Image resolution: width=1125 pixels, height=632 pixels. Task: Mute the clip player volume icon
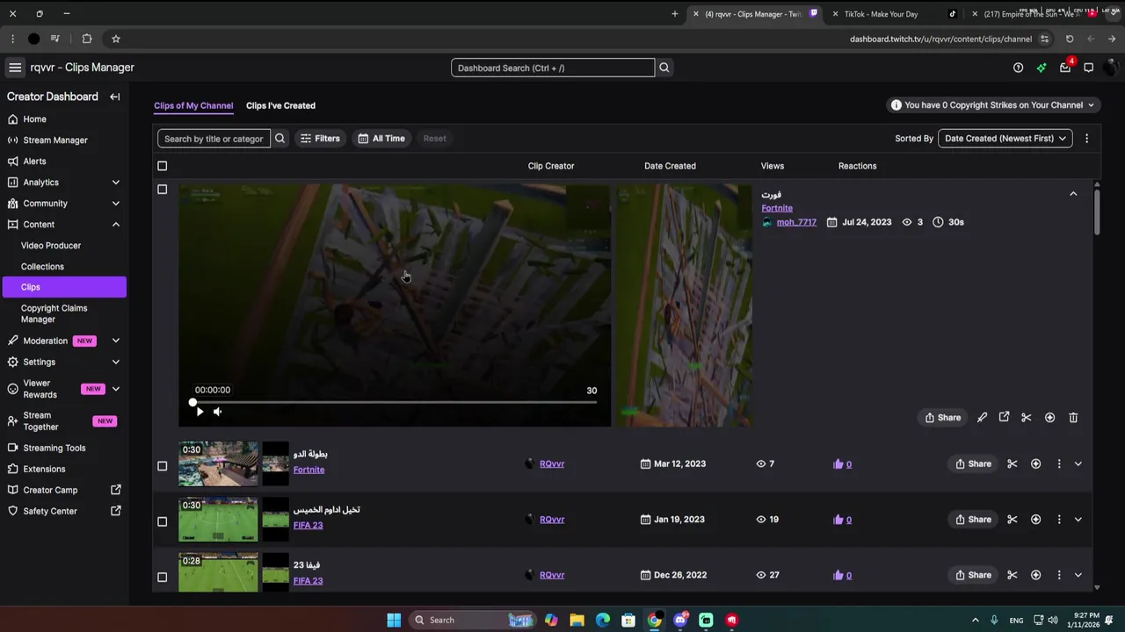[x=217, y=412]
